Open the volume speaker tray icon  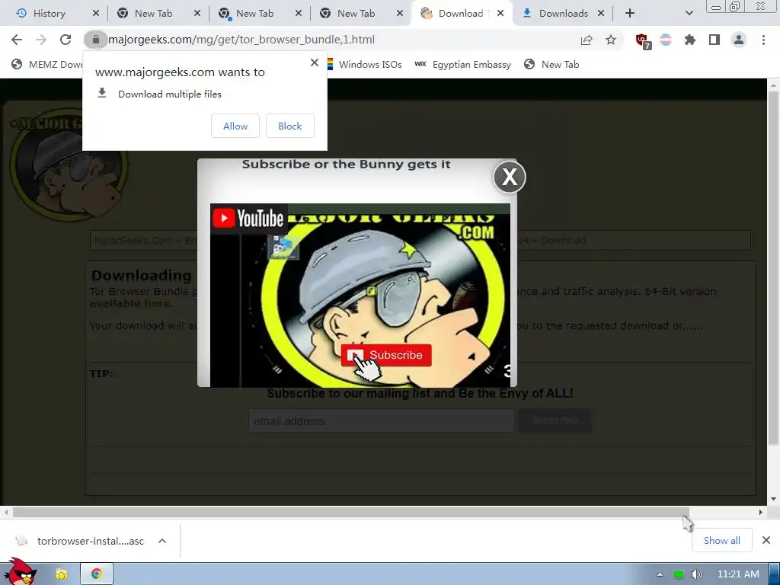point(696,574)
